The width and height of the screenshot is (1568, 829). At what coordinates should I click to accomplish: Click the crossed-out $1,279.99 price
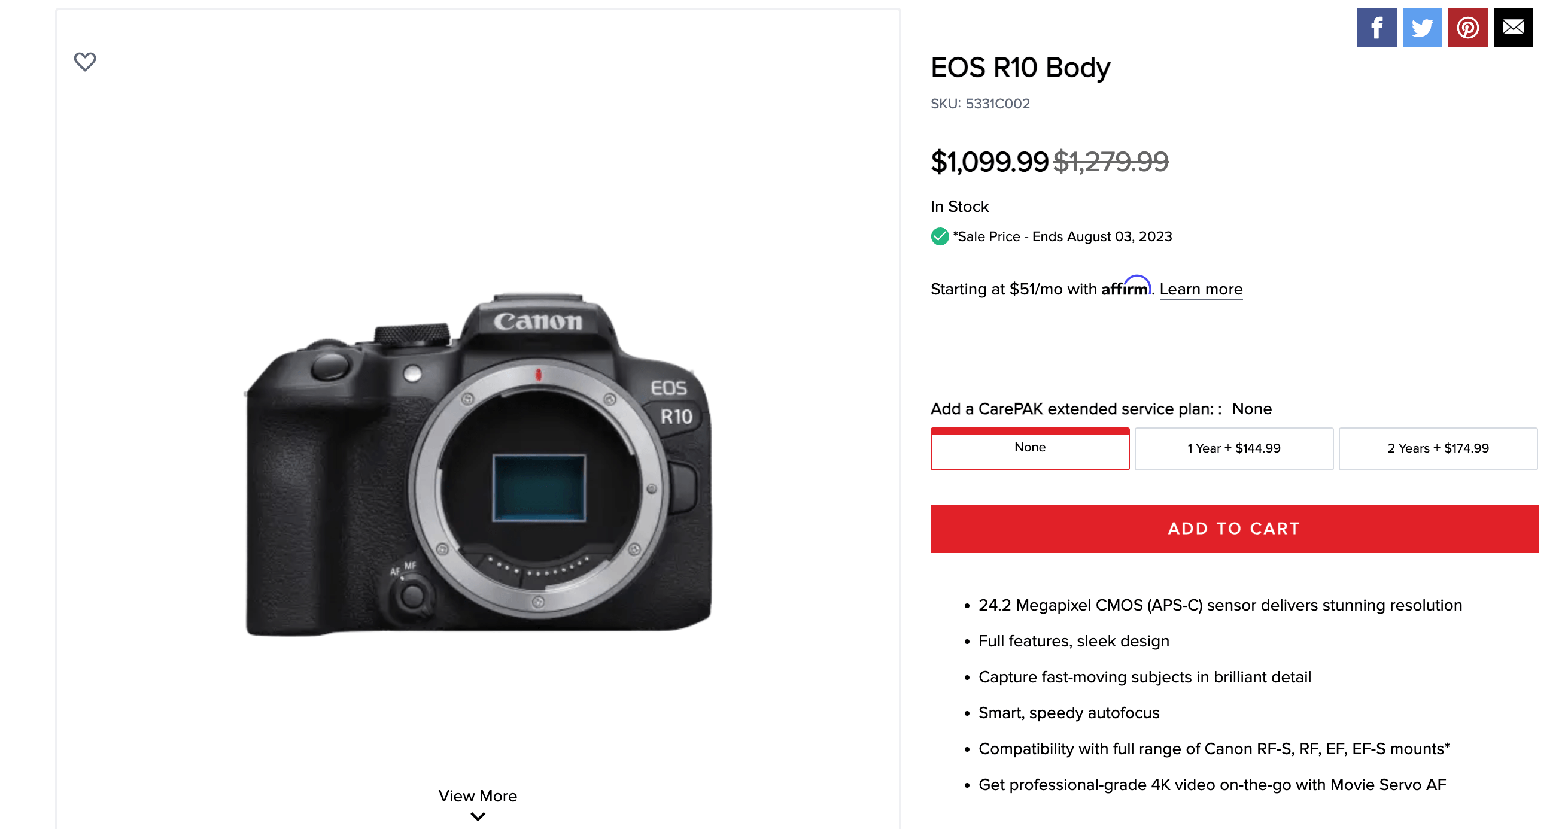[1111, 161]
